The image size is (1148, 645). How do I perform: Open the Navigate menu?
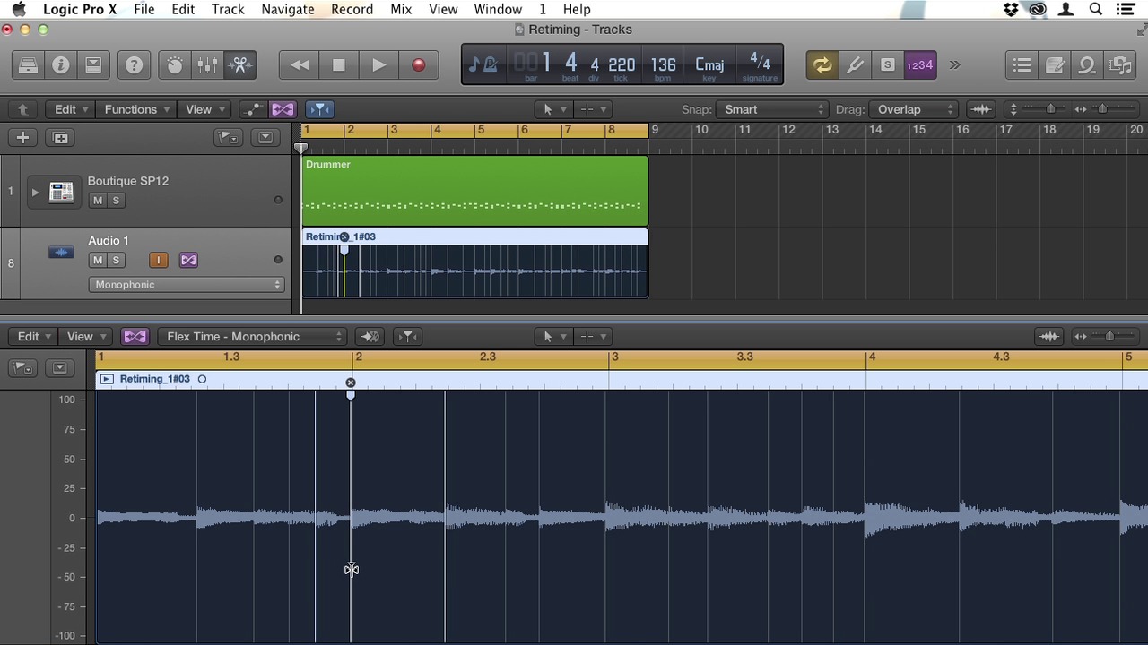[287, 9]
